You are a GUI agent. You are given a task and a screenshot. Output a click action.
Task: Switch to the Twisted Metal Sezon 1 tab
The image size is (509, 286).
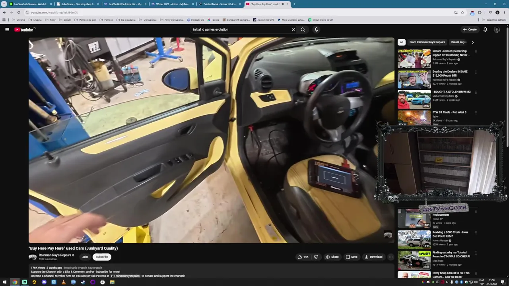pyautogui.click(x=219, y=4)
